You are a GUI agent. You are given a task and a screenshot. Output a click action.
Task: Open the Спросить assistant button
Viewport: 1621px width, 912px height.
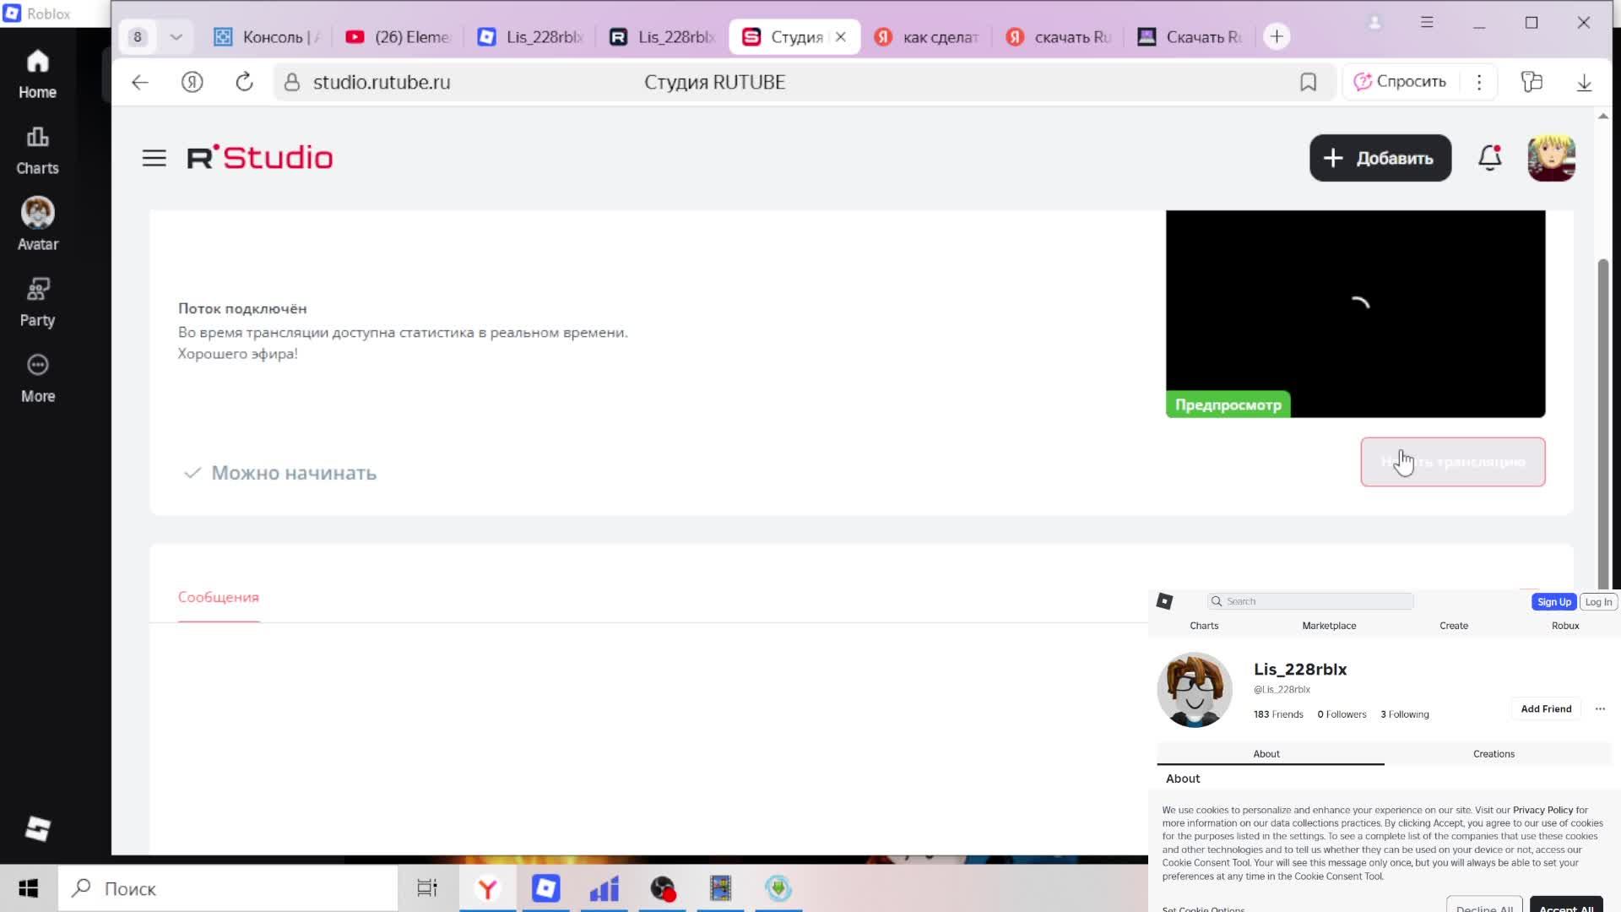click(1401, 82)
